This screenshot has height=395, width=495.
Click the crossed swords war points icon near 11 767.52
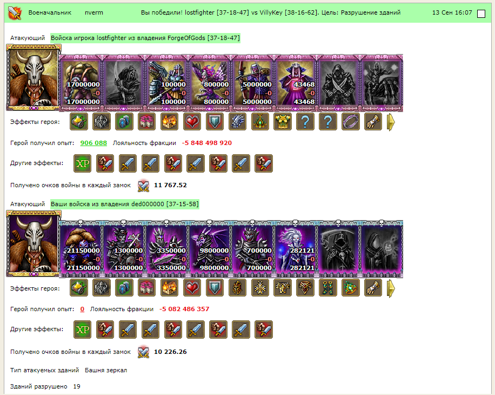pyautogui.click(x=143, y=186)
